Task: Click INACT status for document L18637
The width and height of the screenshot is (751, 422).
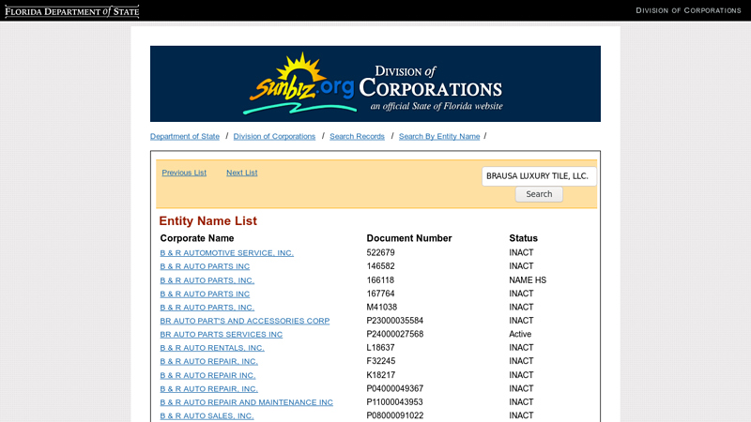Action: click(x=521, y=347)
